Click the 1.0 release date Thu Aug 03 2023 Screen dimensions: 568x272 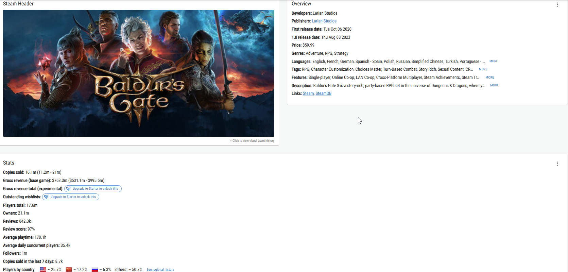pos(335,37)
